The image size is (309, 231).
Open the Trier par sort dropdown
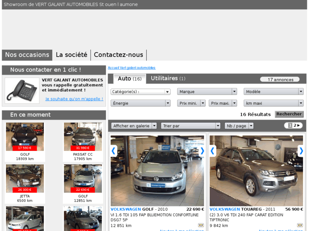point(190,126)
